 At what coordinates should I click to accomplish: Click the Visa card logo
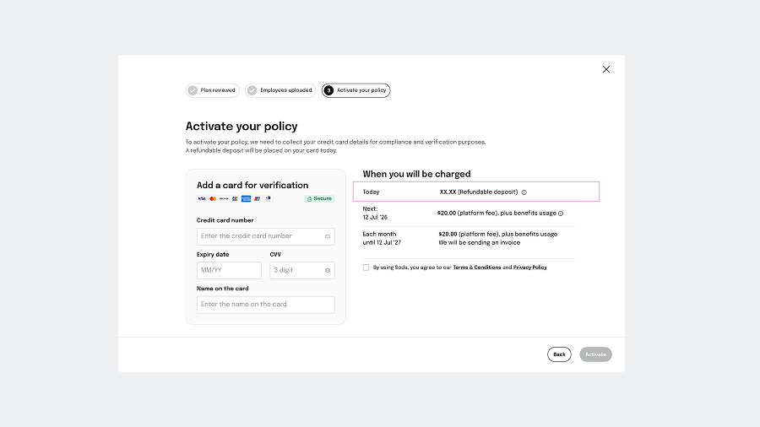202,199
